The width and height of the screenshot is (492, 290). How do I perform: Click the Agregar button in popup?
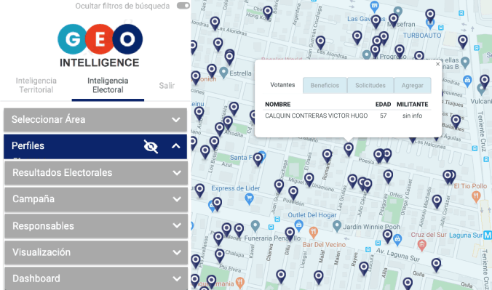[412, 85]
